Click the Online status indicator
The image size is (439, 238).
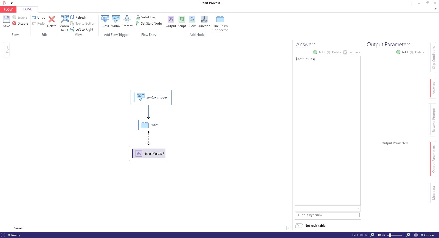point(427,235)
